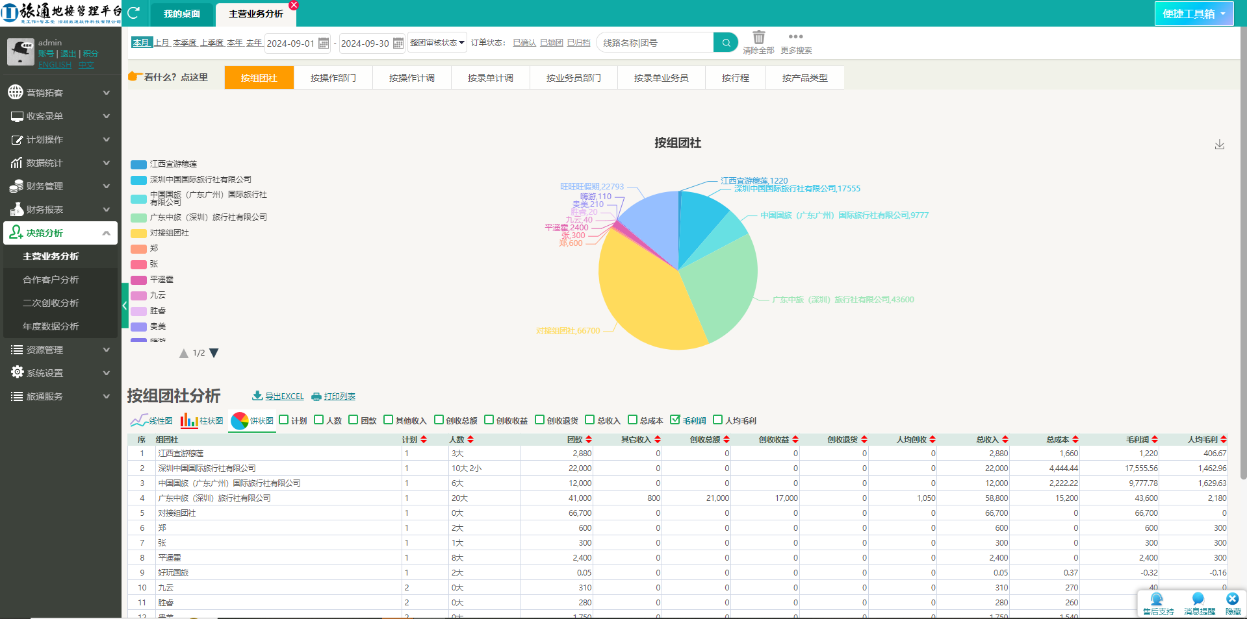
Task: Select the 饼状图 pie chart view
Action: 252,420
